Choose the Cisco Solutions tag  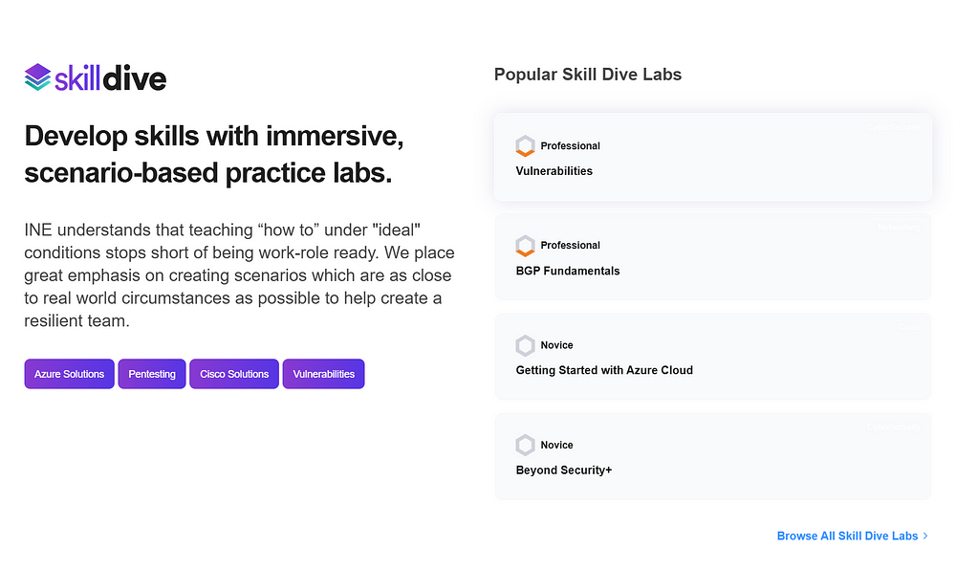click(234, 374)
